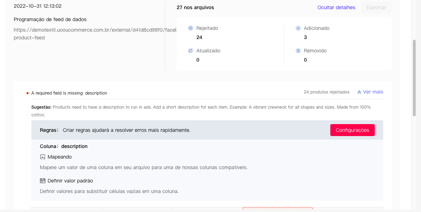
Task: Click the Removido label
Action: coord(315,51)
